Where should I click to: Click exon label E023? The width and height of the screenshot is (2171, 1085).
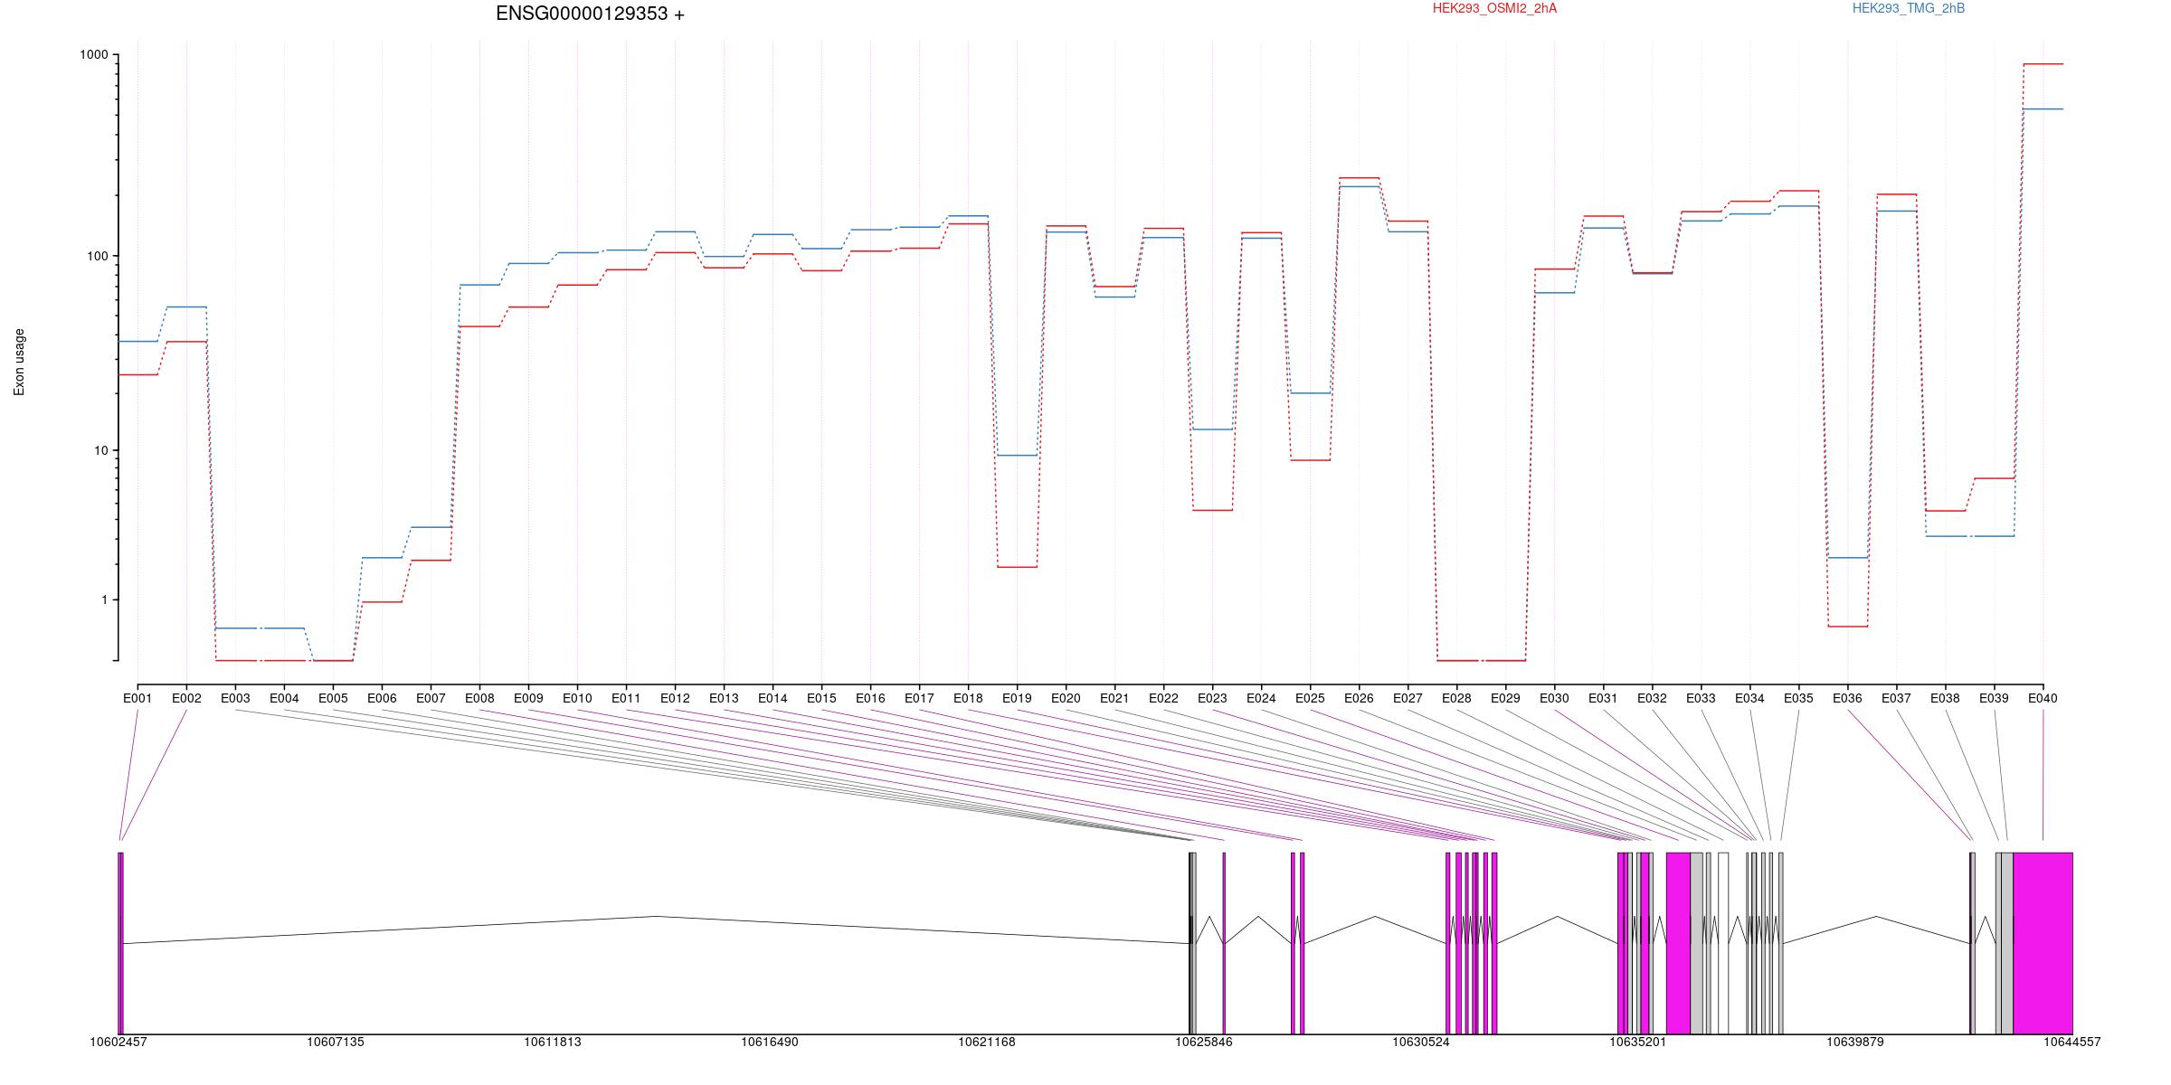click(x=1212, y=698)
